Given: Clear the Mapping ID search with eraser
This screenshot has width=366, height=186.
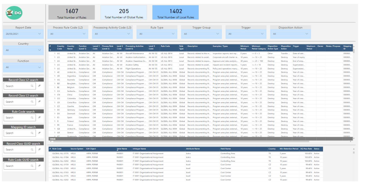Looking at the screenshot, I should click(x=39, y=133).
